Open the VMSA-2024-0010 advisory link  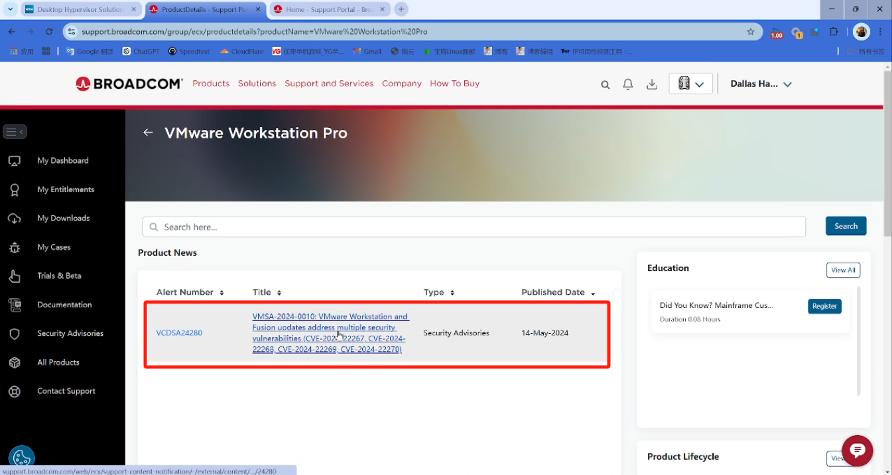(330, 333)
